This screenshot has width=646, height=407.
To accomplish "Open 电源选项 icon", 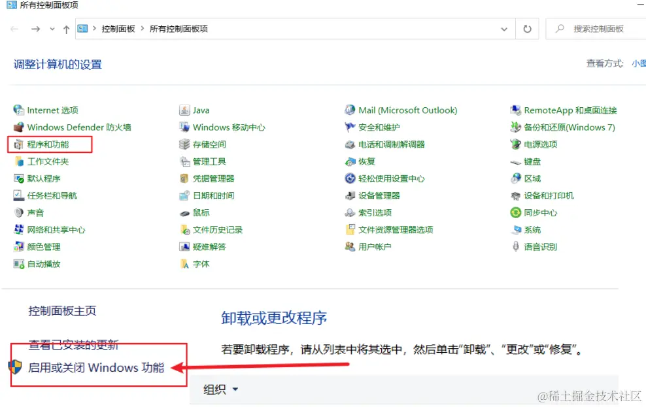I will click(515, 144).
